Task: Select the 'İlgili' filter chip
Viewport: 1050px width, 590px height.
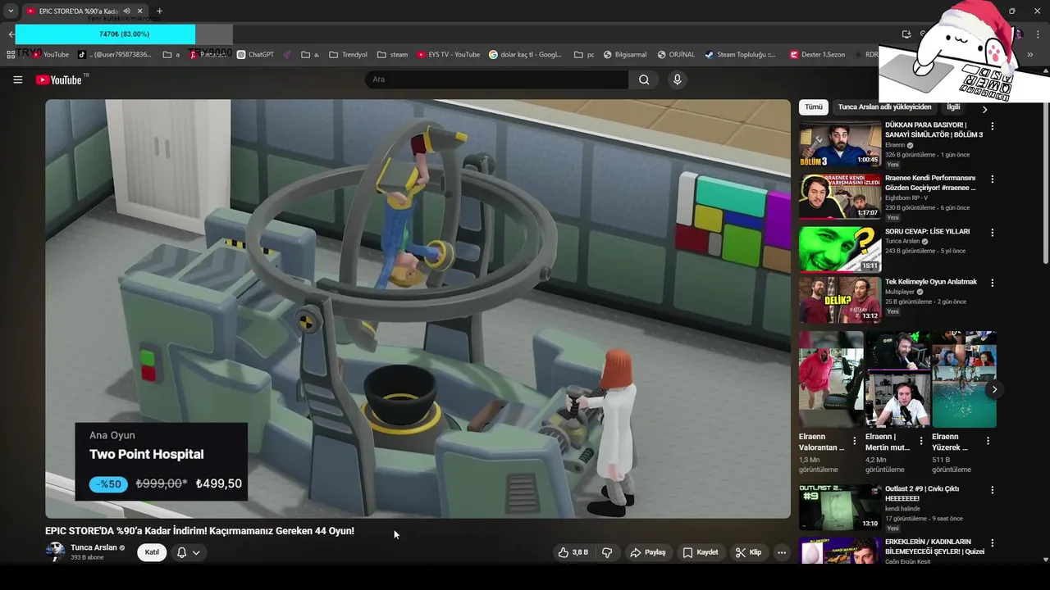Action: tap(953, 107)
